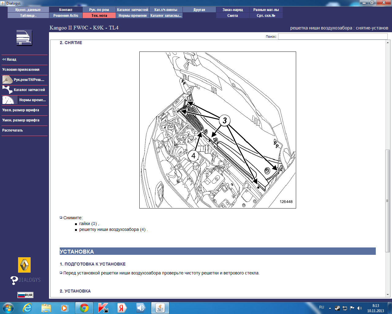Screen dimensions: 392x314
Task: Open the Контакт tab
Action: (66, 10)
